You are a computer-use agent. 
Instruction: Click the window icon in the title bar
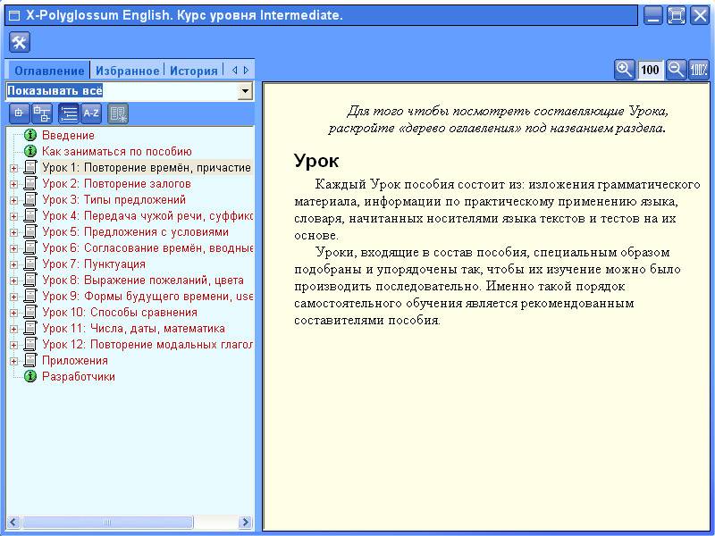pyautogui.click(x=14, y=16)
